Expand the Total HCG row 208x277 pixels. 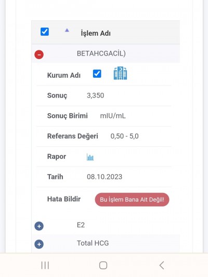(39, 244)
